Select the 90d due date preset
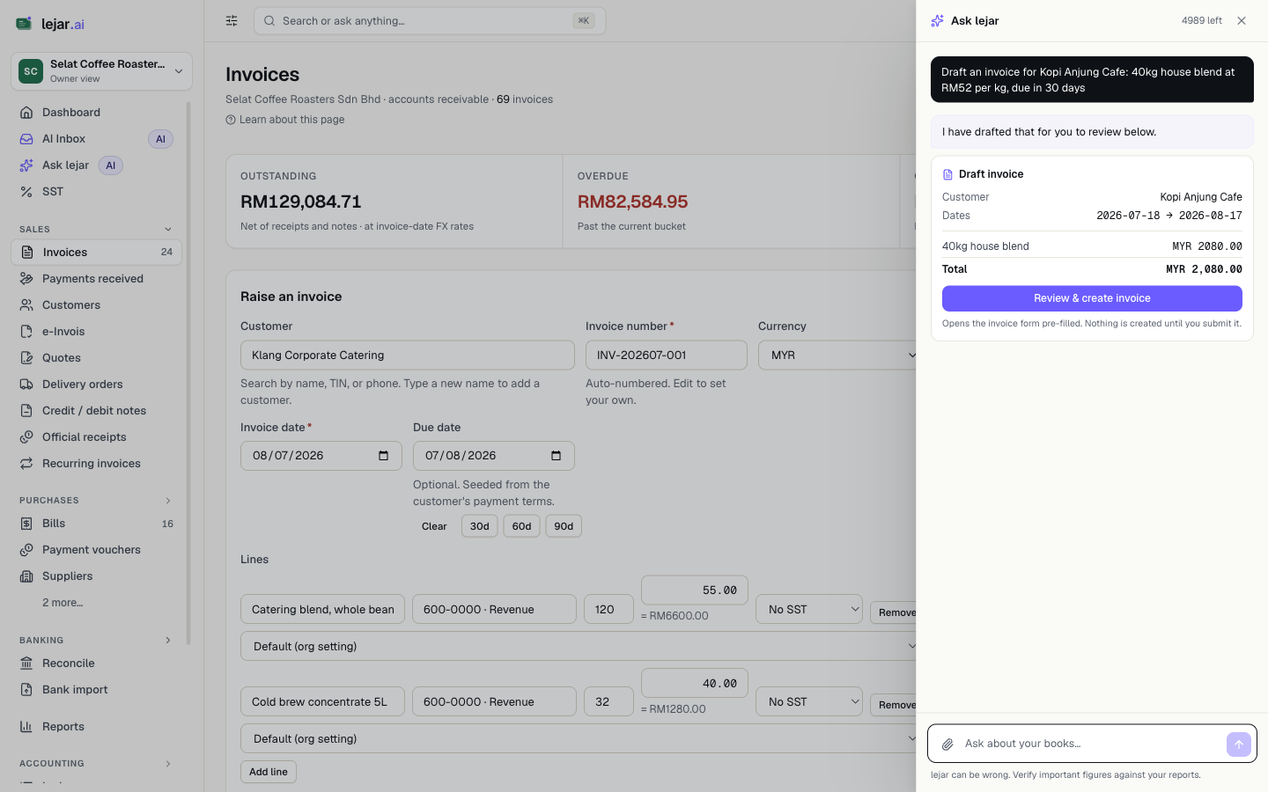 (564, 526)
